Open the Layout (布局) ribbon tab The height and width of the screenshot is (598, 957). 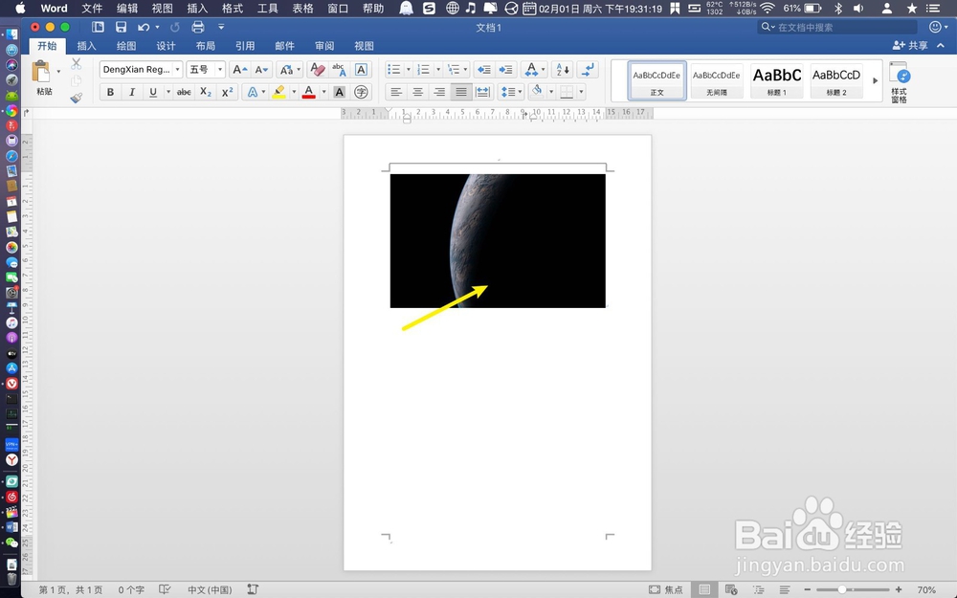(205, 46)
